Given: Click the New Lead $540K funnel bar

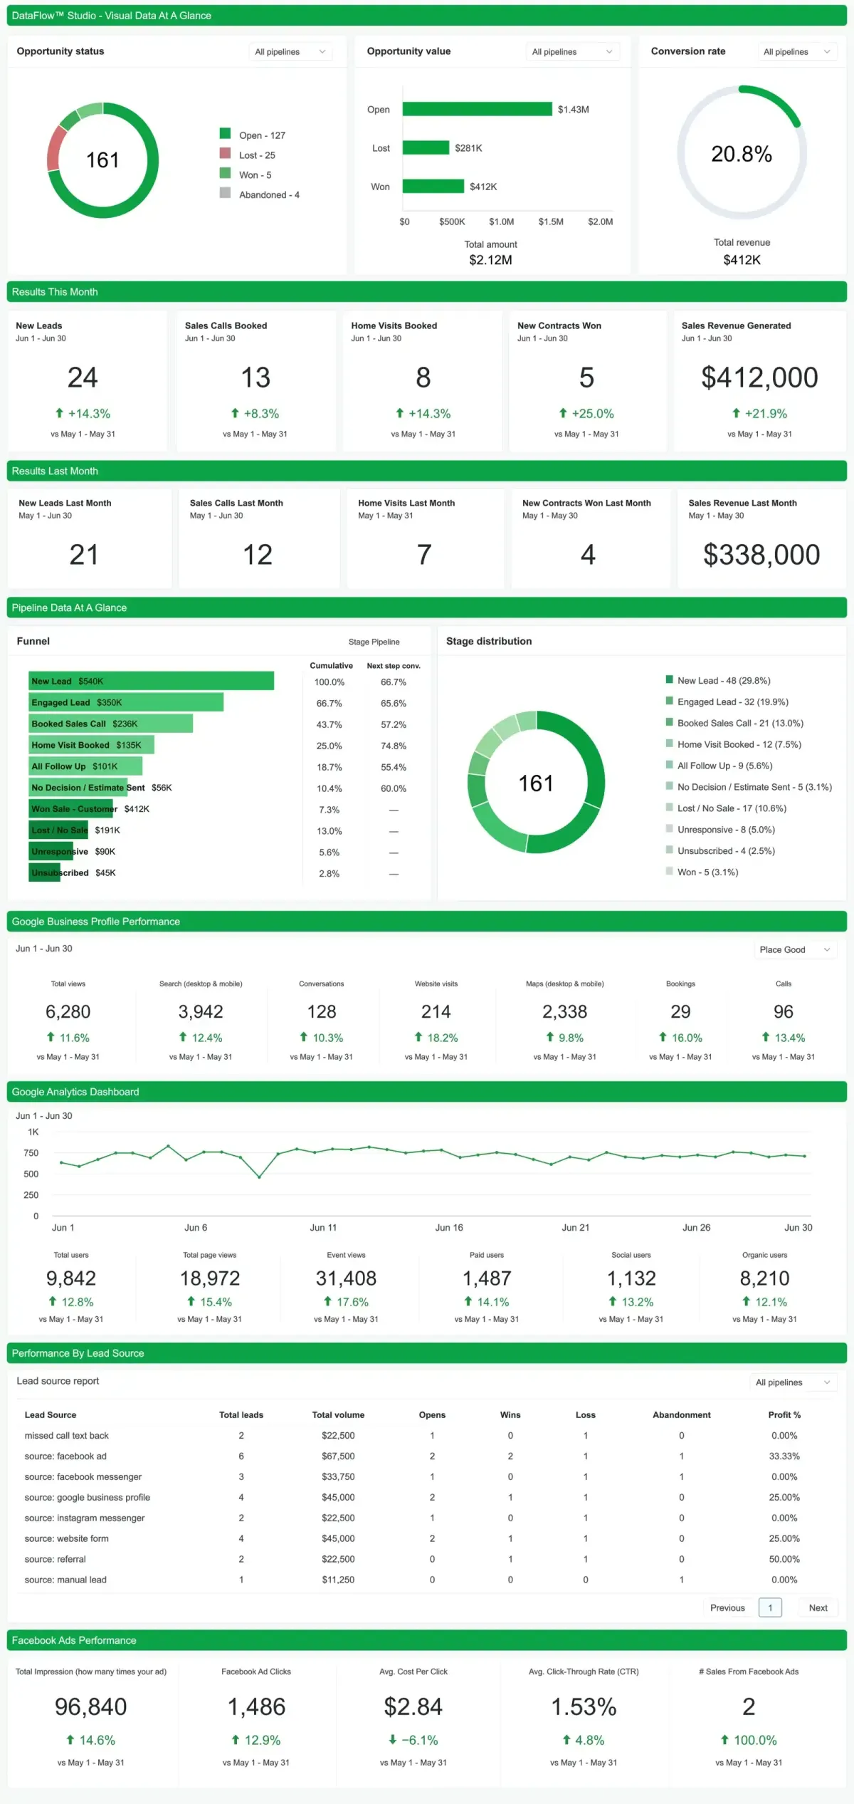Looking at the screenshot, I should point(151,681).
